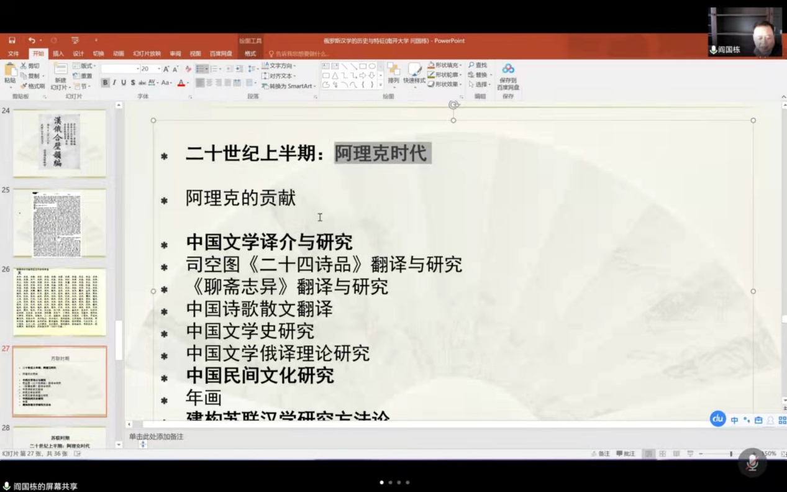Screen dimensions: 787x492
Task: Start Slide Show from status bar icon
Action: (690, 454)
